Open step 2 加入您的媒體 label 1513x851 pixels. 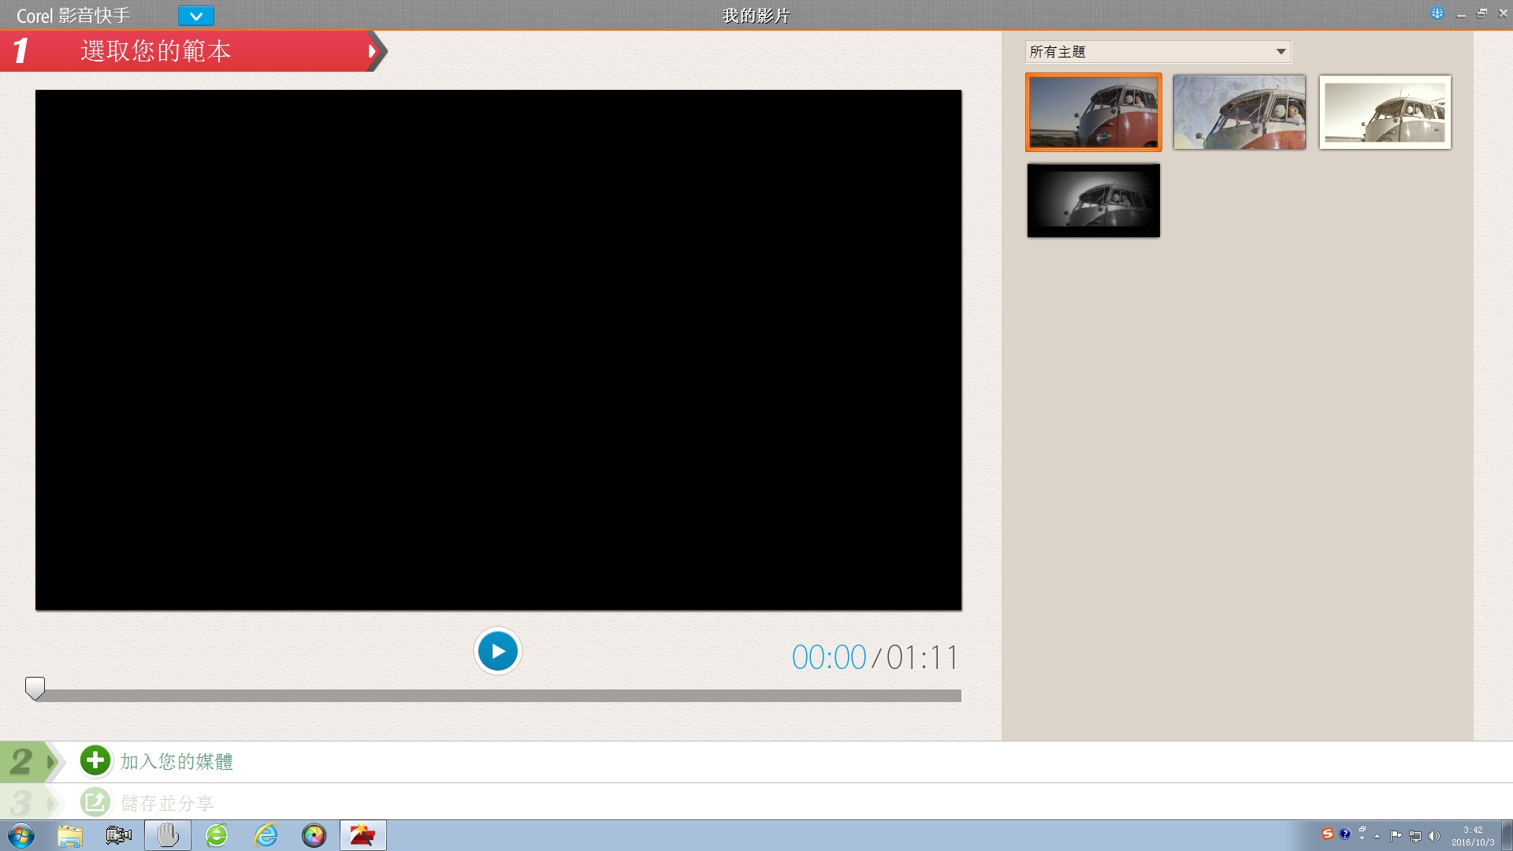(x=177, y=761)
